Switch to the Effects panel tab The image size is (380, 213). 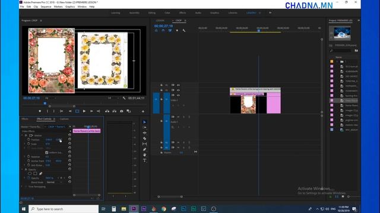coord(25,119)
